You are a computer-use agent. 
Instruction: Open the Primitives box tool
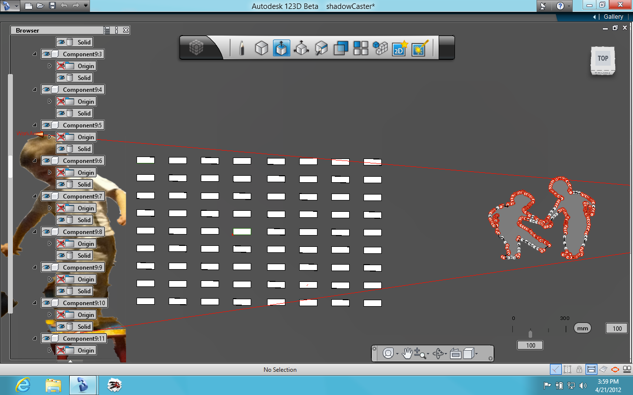pos(261,48)
